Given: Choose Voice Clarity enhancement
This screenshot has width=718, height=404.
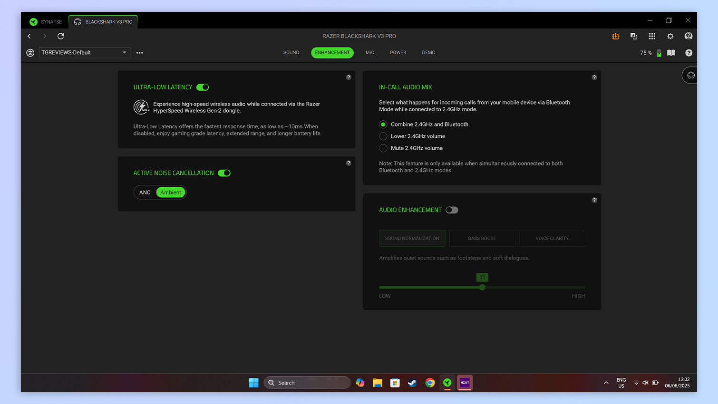Looking at the screenshot, I should (552, 238).
